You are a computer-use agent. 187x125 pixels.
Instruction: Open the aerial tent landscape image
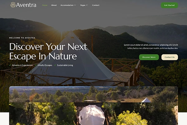93,106
